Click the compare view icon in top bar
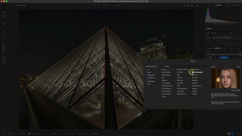The height and width of the screenshot is (136, 242). point(188,6)
